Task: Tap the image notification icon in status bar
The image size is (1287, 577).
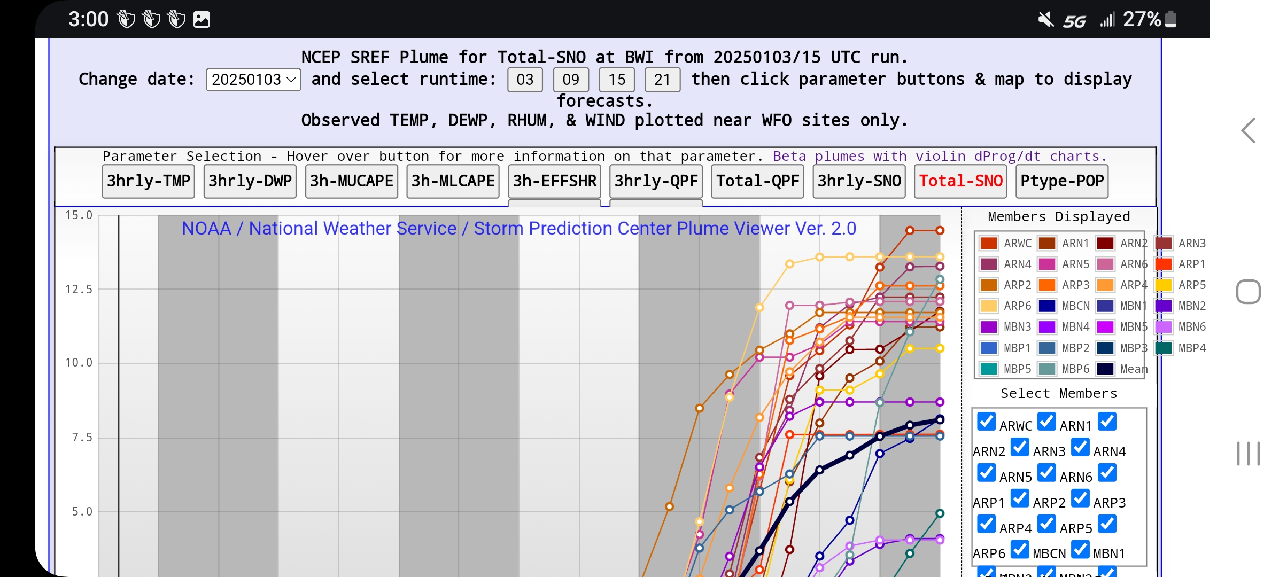Action: [x=201, y=20]
